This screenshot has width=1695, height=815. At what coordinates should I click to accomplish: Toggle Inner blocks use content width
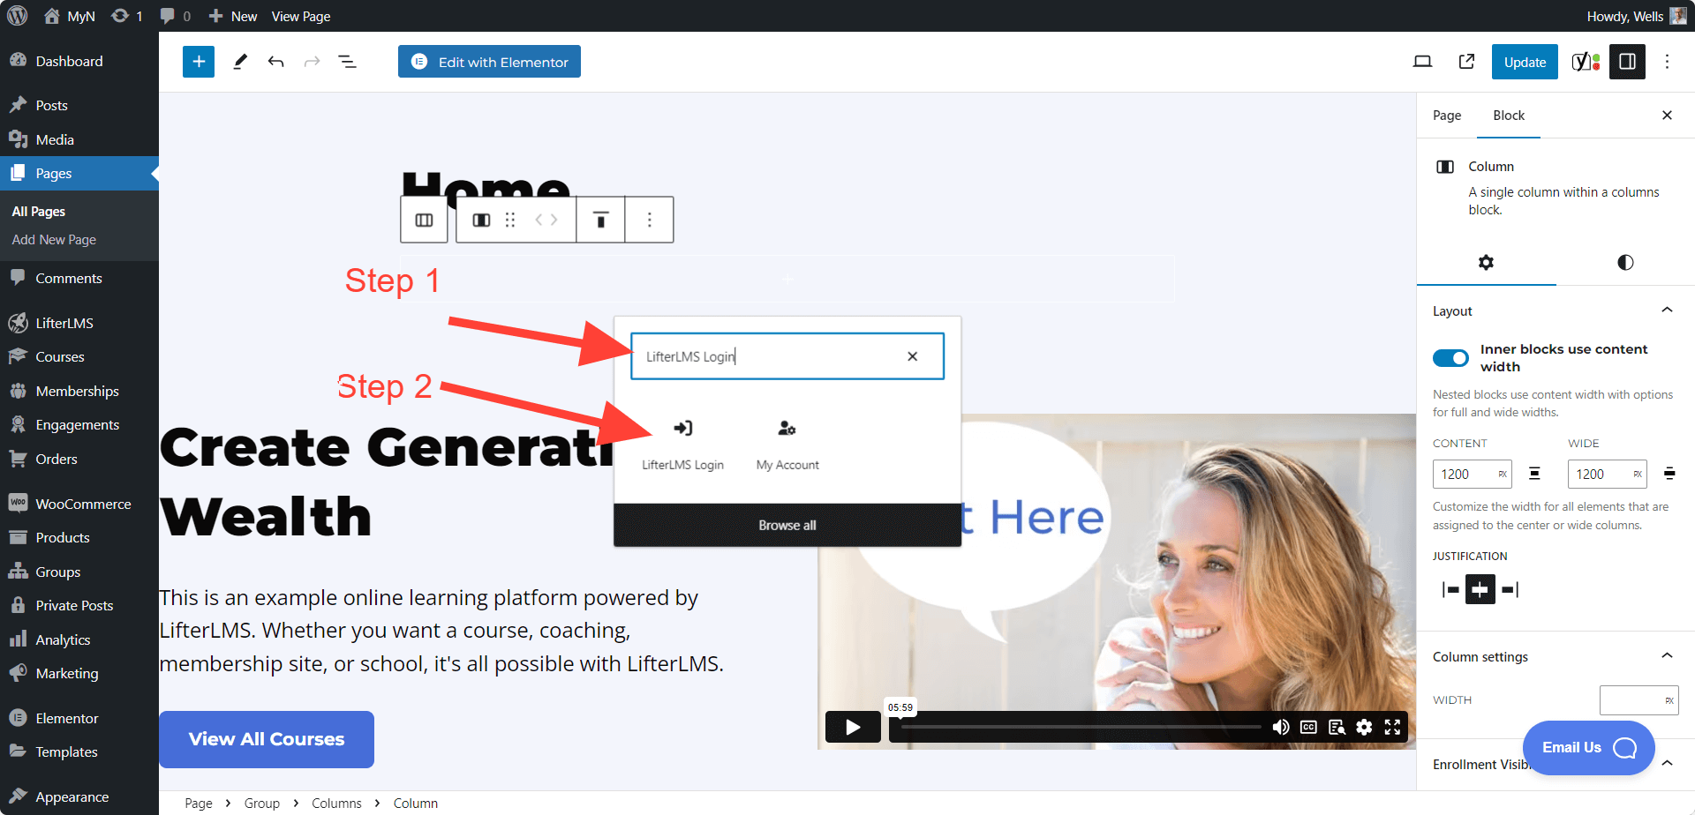click(x=1450, y=357)
